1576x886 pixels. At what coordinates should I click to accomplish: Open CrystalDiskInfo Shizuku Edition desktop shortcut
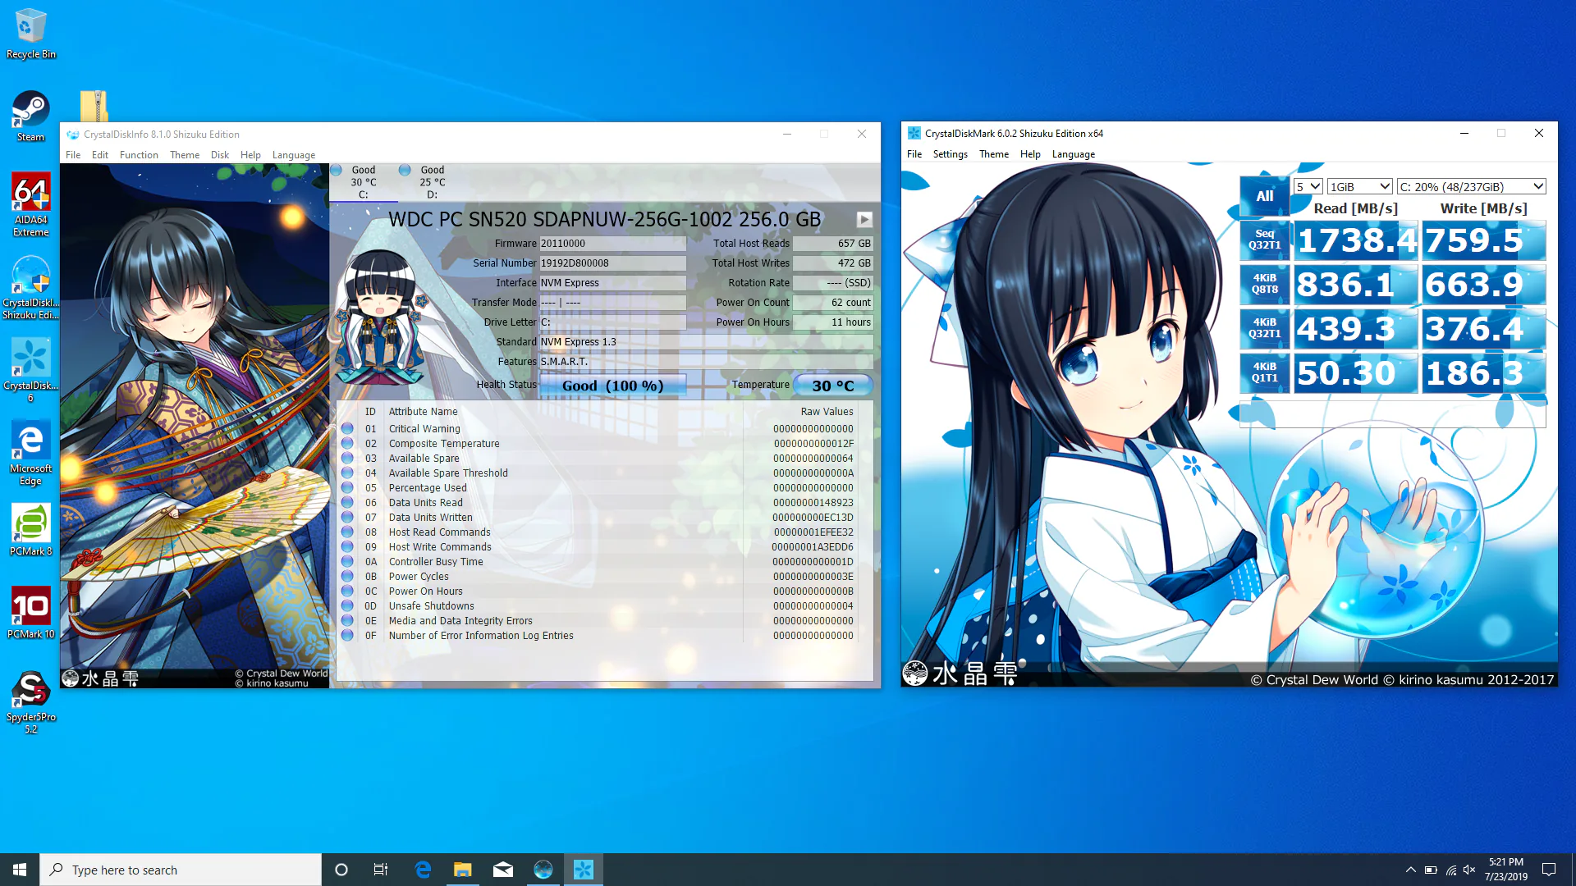(30, 287)
